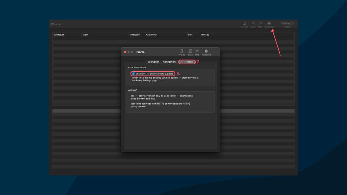This screenshot has width=347, height=195.
Task: Open Rules in the Proxifier main toolbar
Action: coord(253,24)
